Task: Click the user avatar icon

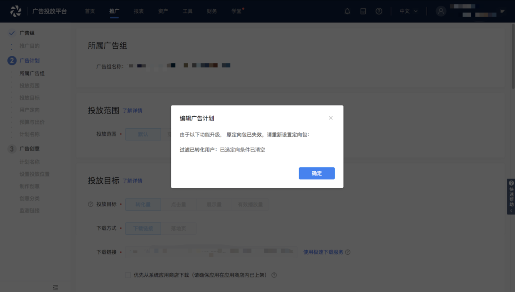Action: pos(441,11)
